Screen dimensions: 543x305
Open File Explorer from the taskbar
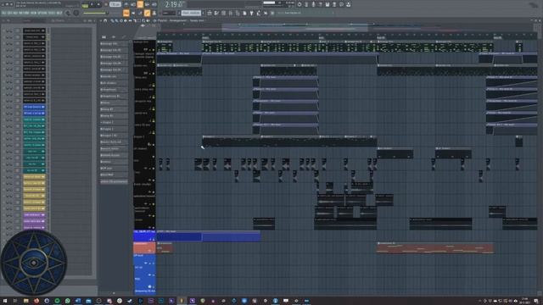pyautogui.click(x=26, y=301)
